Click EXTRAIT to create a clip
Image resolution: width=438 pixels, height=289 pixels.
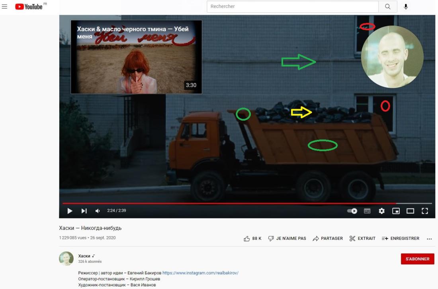tap(362, 239)
